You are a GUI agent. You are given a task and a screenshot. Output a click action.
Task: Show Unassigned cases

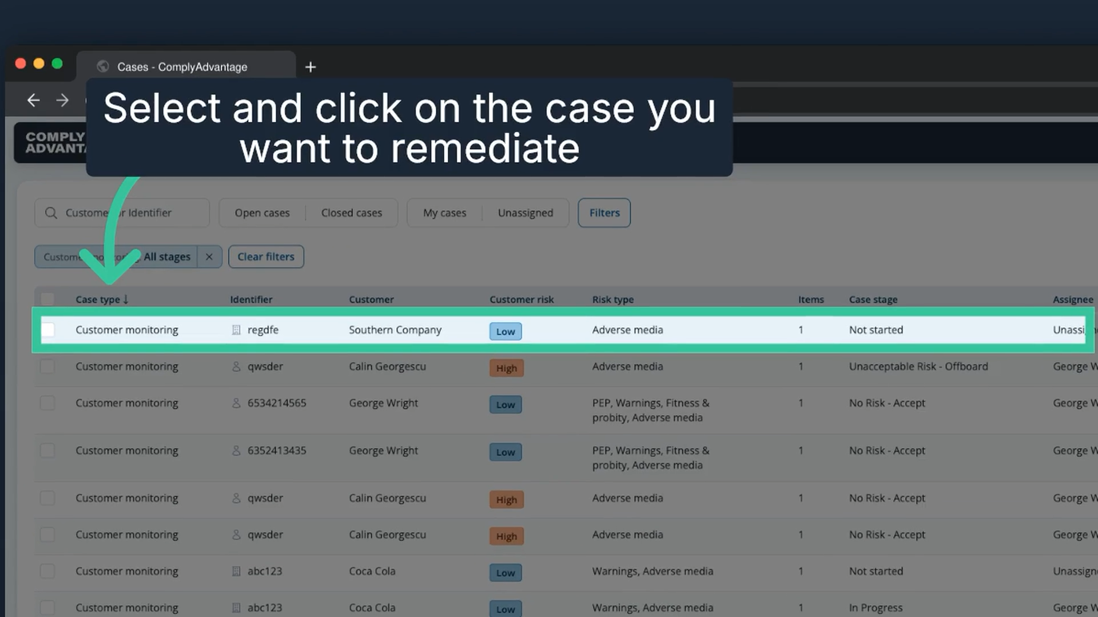coord(526,213)
